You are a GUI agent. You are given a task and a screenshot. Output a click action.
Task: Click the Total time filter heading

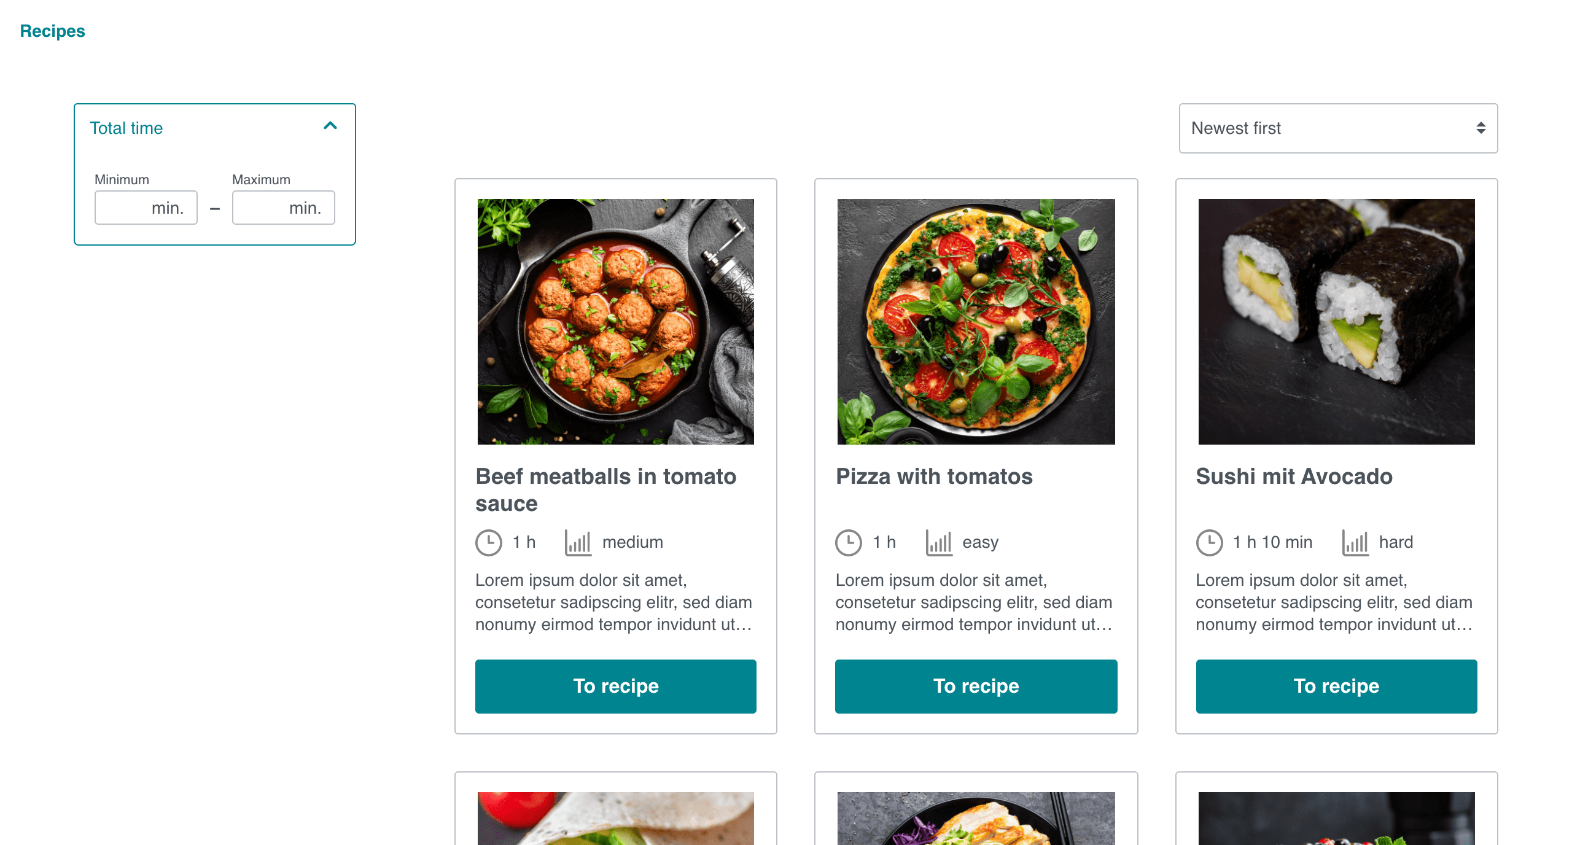(x=126, y=128)
